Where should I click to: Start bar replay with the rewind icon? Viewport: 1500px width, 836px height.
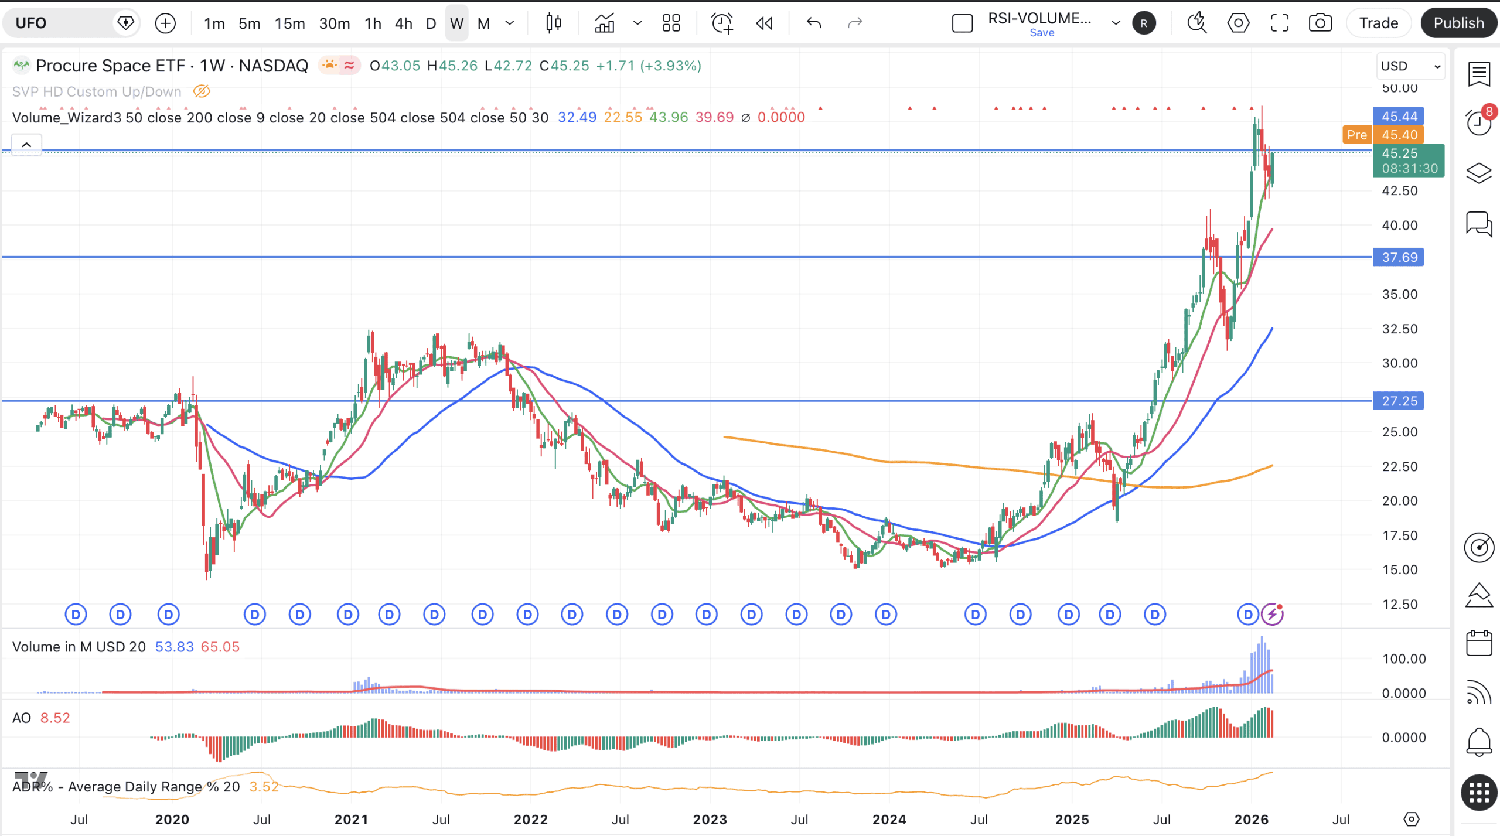coord(764,23)
